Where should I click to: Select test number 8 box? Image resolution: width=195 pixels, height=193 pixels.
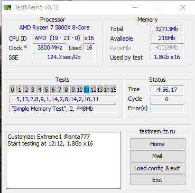[x=66, y=90]
